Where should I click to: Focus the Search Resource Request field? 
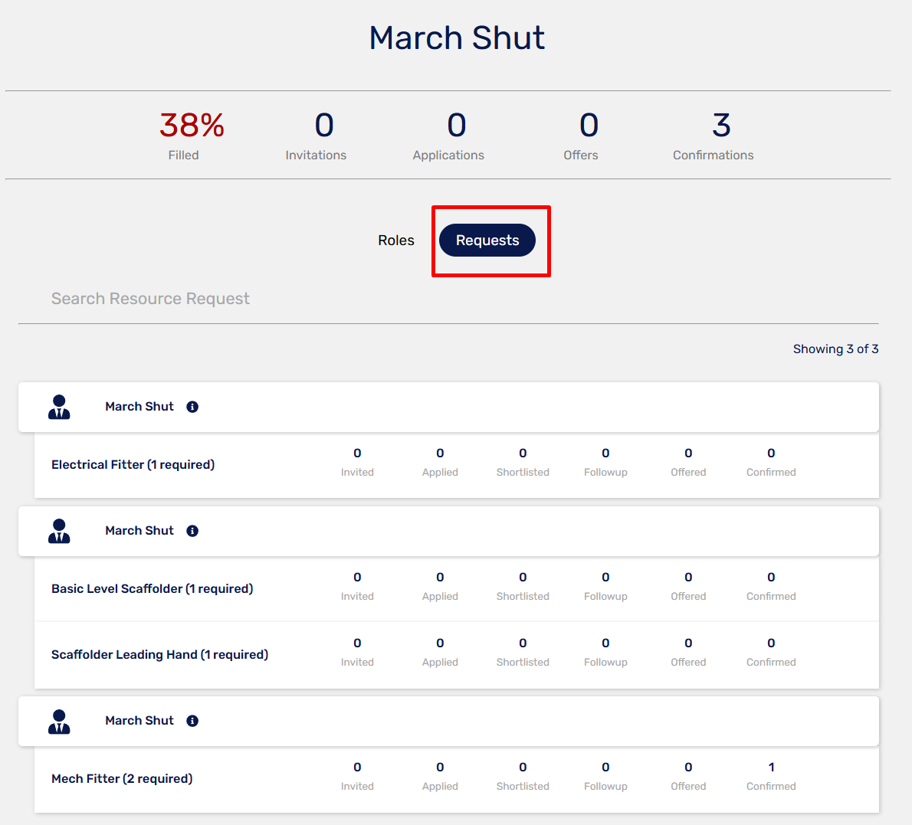point(448,299)
